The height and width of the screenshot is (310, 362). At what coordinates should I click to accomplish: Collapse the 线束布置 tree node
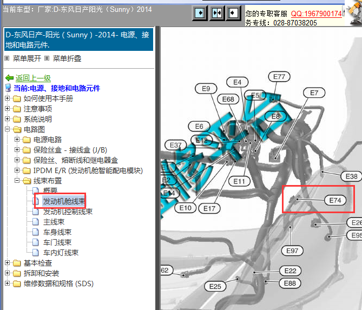pyautogui.click(x=17, y=181)
